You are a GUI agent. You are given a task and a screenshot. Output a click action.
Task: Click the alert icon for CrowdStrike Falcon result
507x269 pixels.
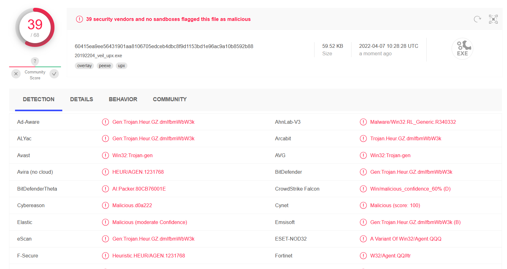click(x=363, y=189)
